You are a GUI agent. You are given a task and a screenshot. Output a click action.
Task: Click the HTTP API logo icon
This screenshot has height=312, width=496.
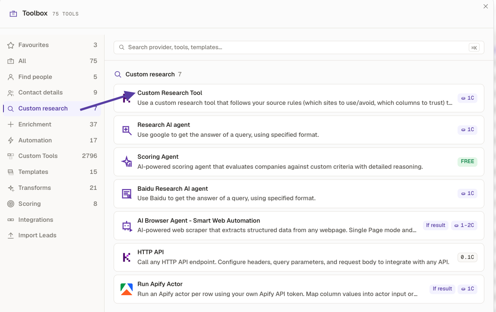coord(127,257)
